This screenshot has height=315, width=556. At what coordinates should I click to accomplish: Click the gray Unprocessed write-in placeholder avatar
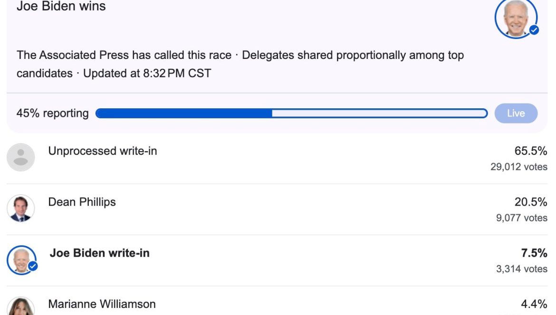pyautogui.click(x=21, y=157)
